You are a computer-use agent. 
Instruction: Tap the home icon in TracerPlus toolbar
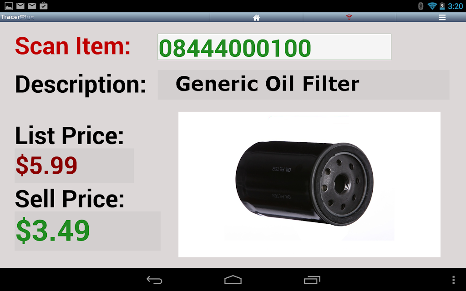[x=256, y=18]
